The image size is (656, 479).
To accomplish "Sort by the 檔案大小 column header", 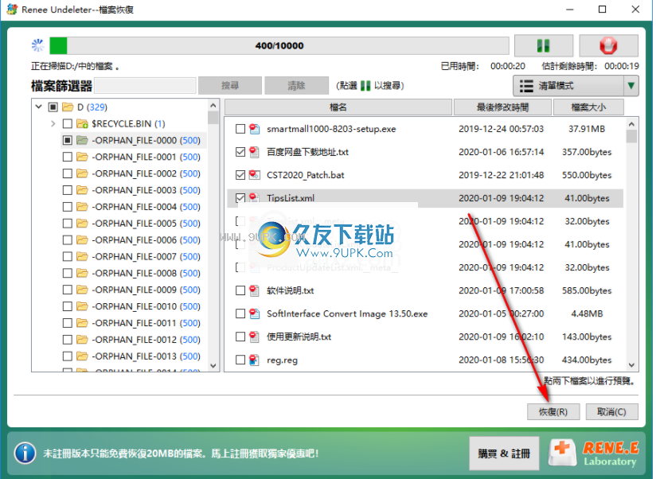I will [x=588, y=107].
